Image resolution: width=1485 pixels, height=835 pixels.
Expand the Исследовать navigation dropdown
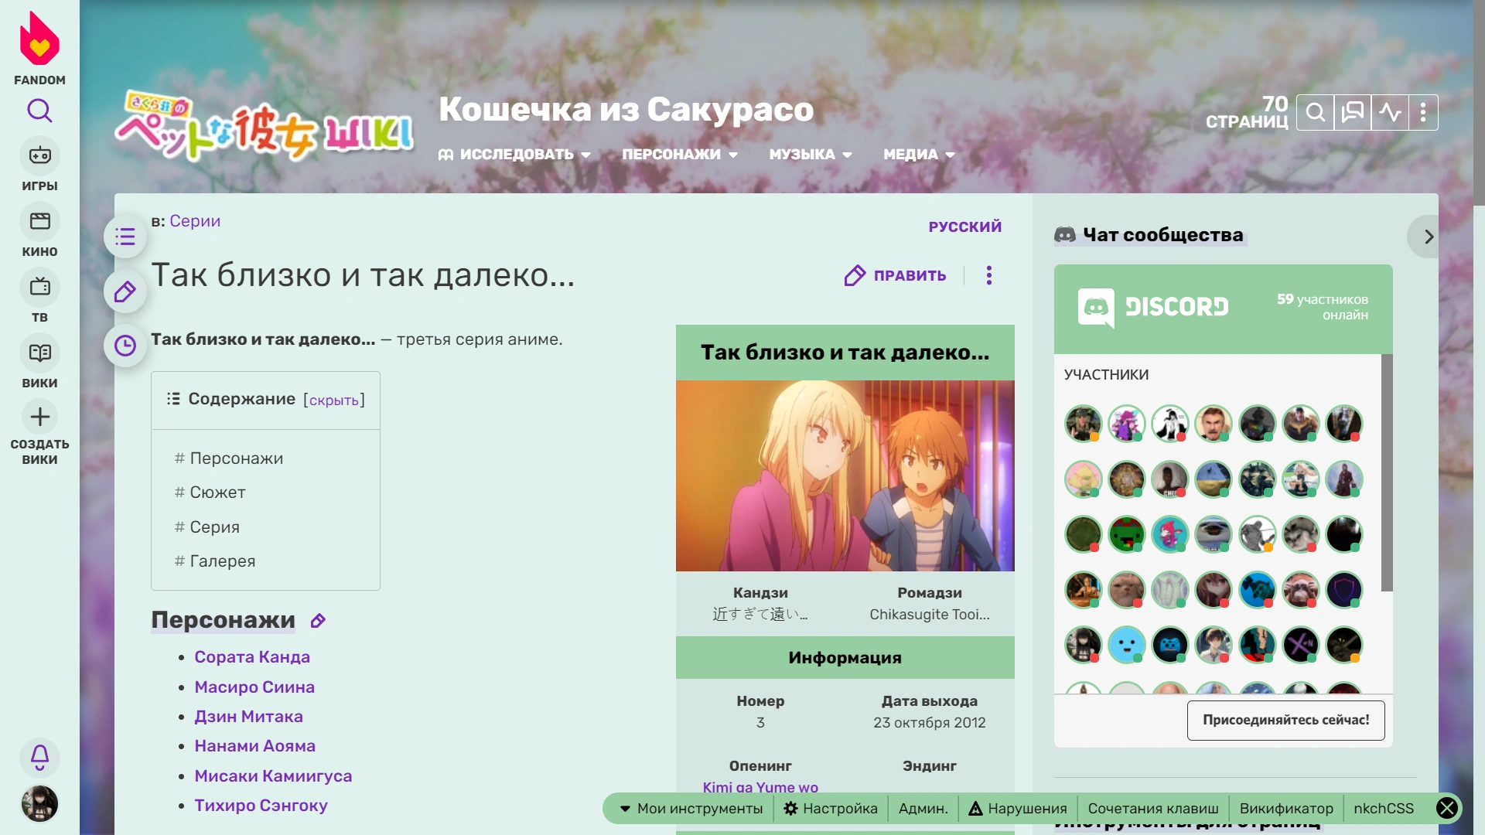click(515, 155)
